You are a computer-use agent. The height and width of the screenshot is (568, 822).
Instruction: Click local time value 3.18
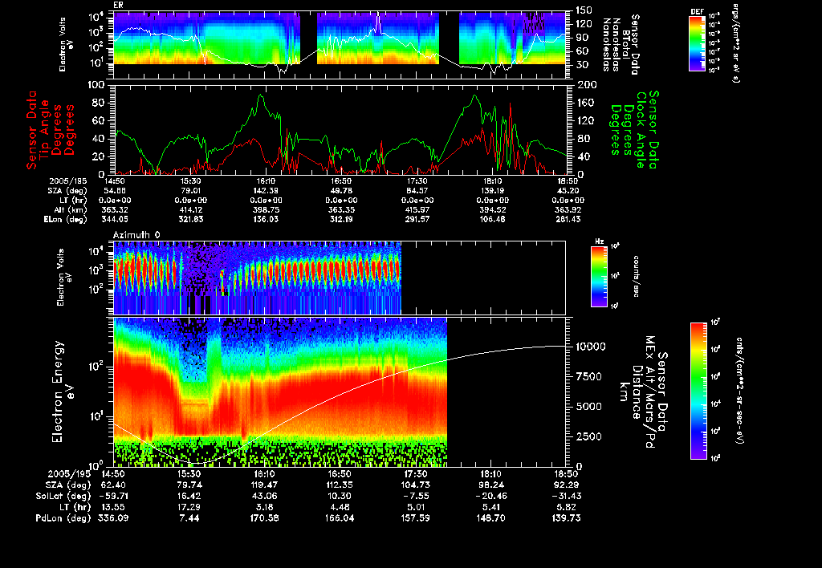click(264, 507)
